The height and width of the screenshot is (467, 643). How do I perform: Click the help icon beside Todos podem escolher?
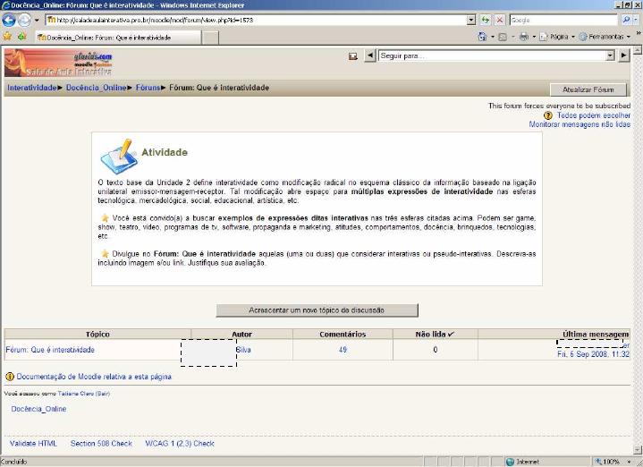coord(548,115)
